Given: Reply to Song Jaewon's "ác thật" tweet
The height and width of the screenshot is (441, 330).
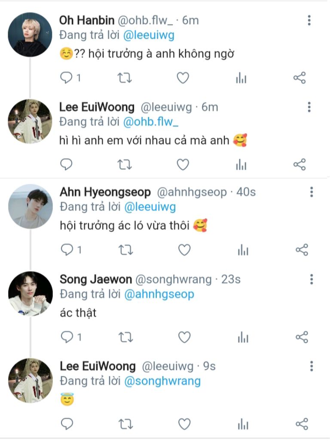Looking at the screenshot, I should (x=67, y=337).
